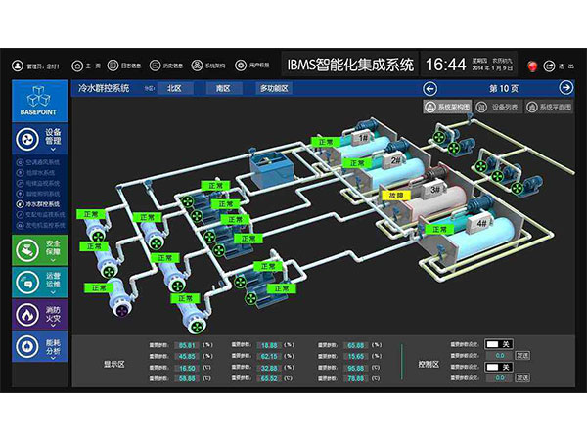Click the 45.85 parameter value
587x440 pixels.
(x=187, y=357)
